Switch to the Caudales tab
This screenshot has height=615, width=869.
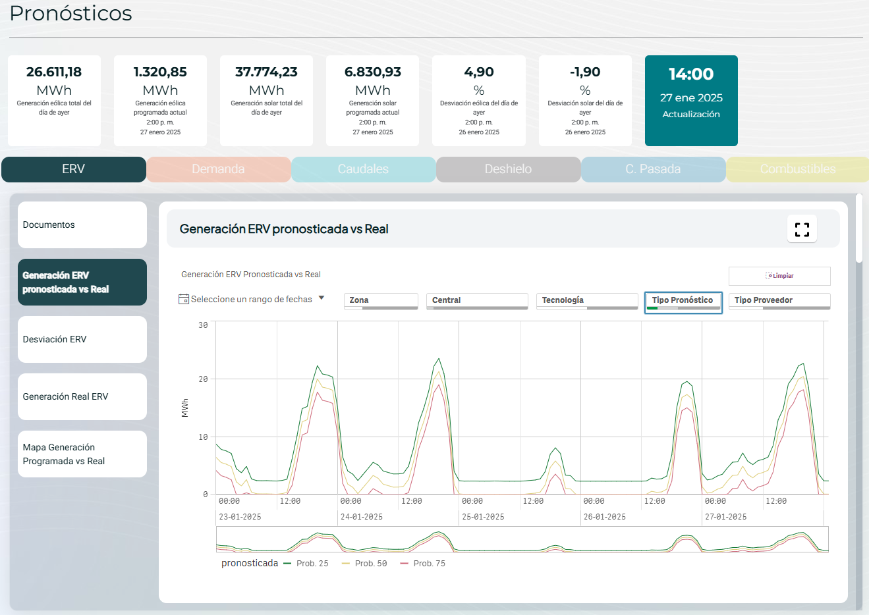pyautogui.click(x=364, y=169)
